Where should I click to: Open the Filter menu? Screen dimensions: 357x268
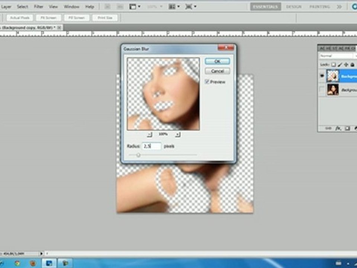click(38, 7)
